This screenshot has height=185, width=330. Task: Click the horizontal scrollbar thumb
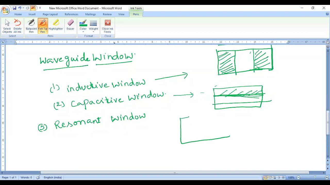tap(175, 173)
